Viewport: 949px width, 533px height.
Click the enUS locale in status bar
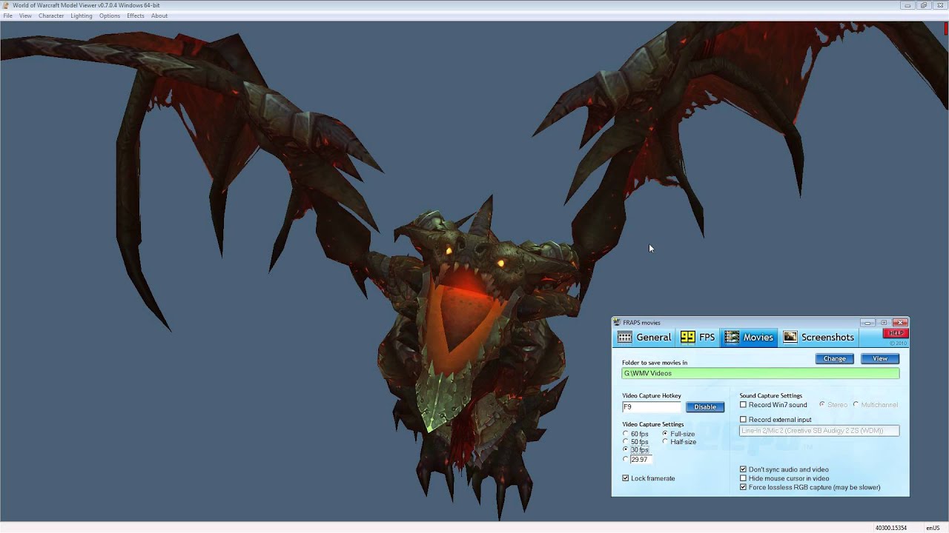point(933,528)
